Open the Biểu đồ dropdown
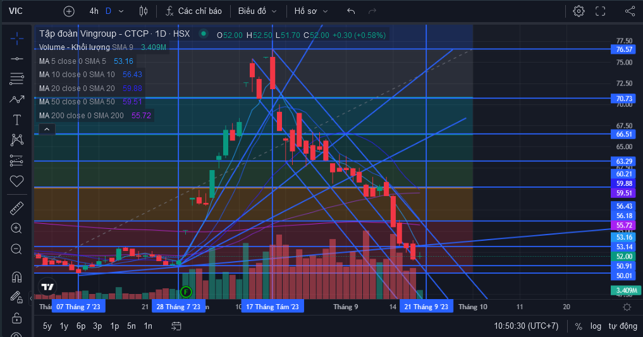Screen dimensions: 643x337 (257, 11)
